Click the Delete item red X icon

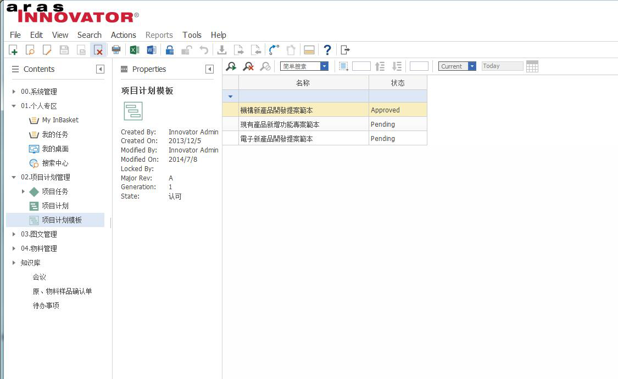point(98,50)
